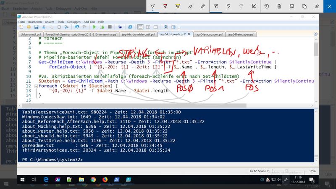Run the script with the green play button
This screenshot has height=189, width=336.
94,27
